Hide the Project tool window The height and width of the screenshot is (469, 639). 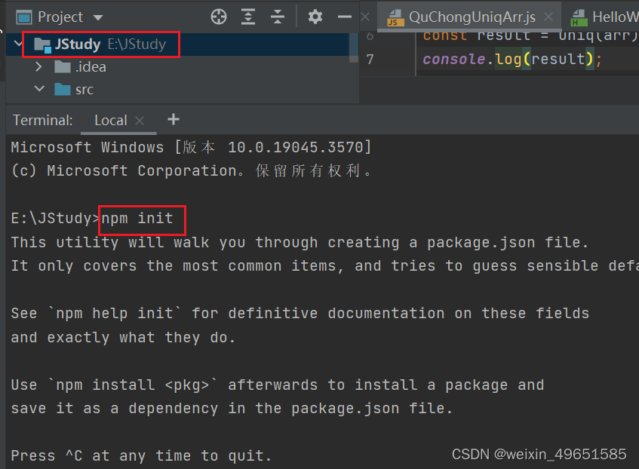point(343,17)
